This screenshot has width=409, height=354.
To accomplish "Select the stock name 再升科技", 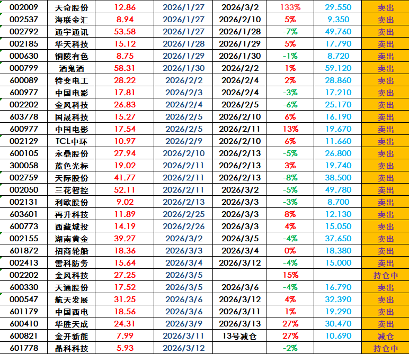I will (x=72, y=215).
